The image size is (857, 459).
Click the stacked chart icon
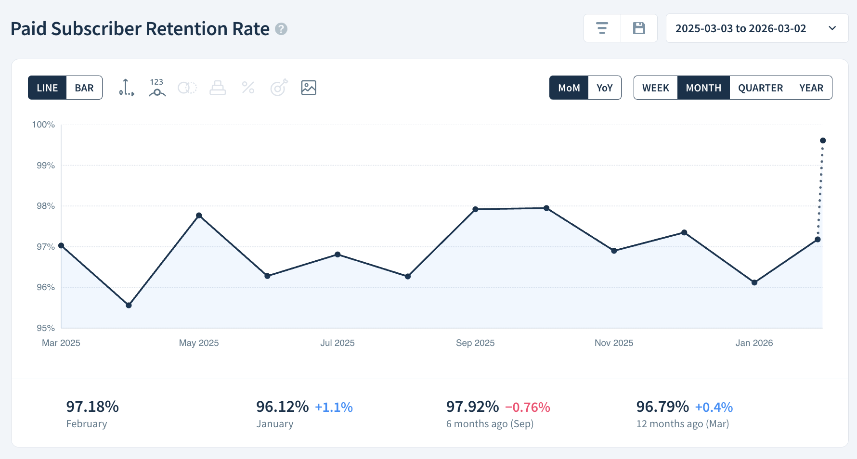(217, 88)
